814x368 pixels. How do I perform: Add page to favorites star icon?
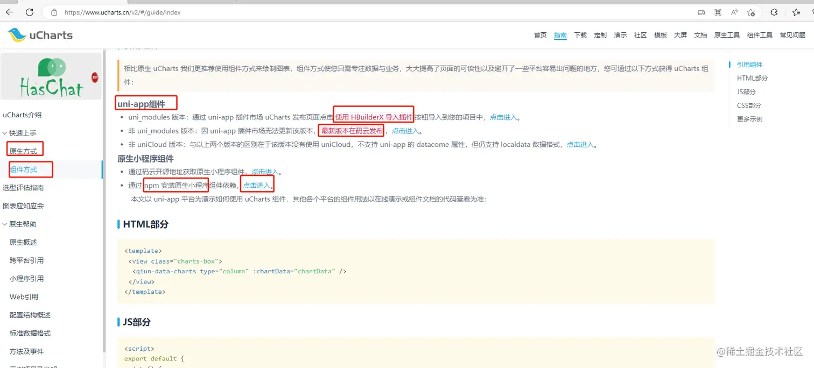click(751, 12)
